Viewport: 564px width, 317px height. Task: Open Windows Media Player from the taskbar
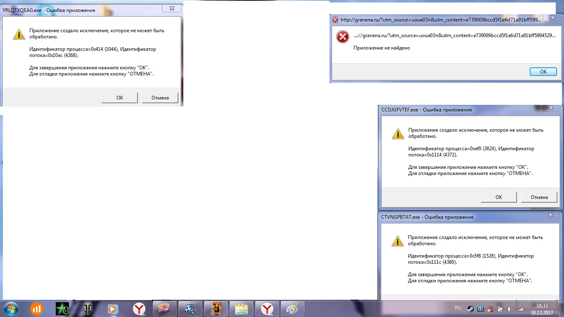click(112, 309)
